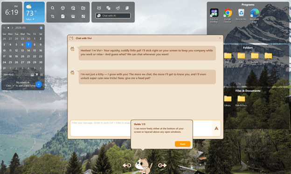Send message with the arrow button
This screenshot has width=291, height=174.
pos(216,128)
